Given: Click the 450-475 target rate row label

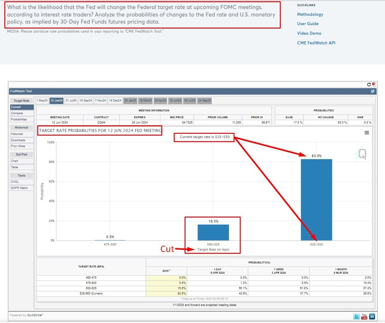Looking at the screenshot, I should tap(91, 278).
